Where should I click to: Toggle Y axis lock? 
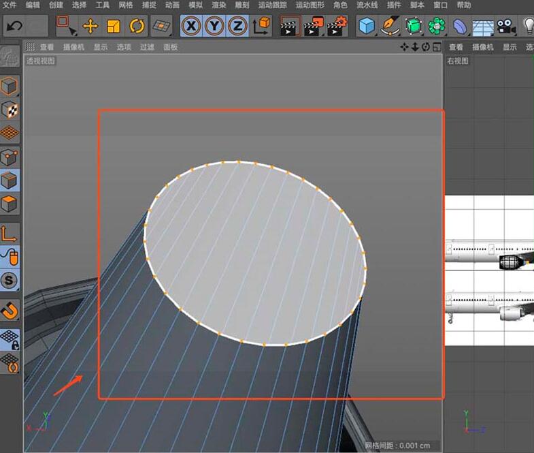click(214, 27)
